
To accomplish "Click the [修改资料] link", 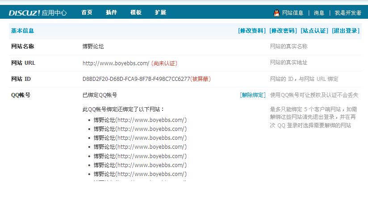I will coord(252,31).
